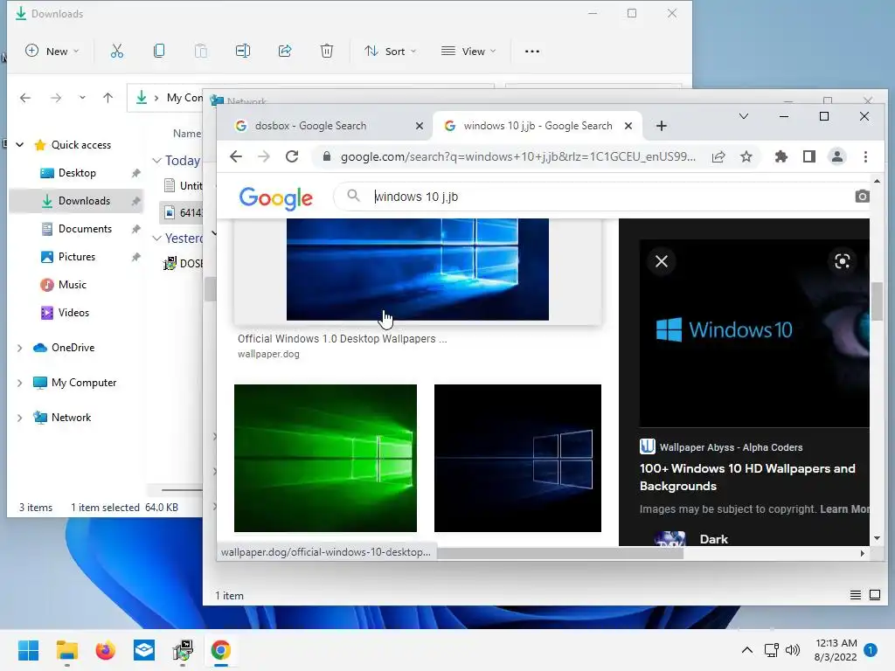Select Desktop in Quick access
The height and width of the screenshot is (671, 895).
(76, 173)
